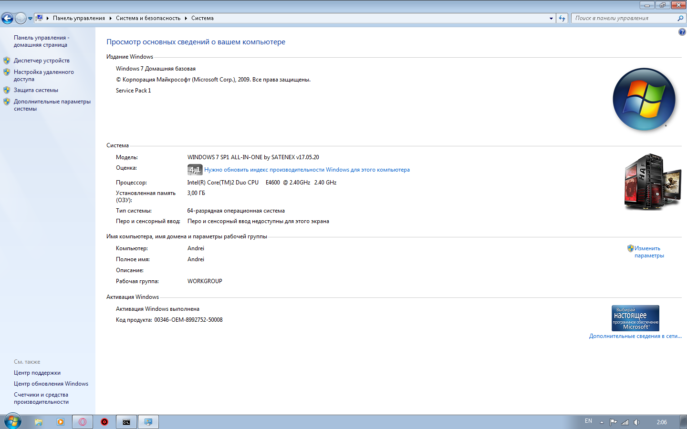Show hidden tray icons arrow
Viewport: 687px width, 429px height.
click(602, 422)
